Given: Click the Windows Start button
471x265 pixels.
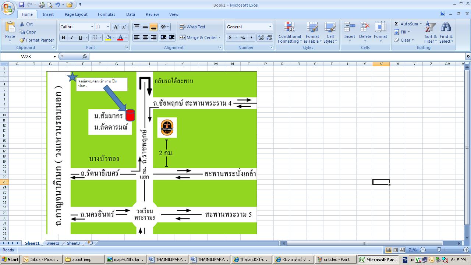Looking at the screenshot, I should pyautogui.click(x=10, y=259).
